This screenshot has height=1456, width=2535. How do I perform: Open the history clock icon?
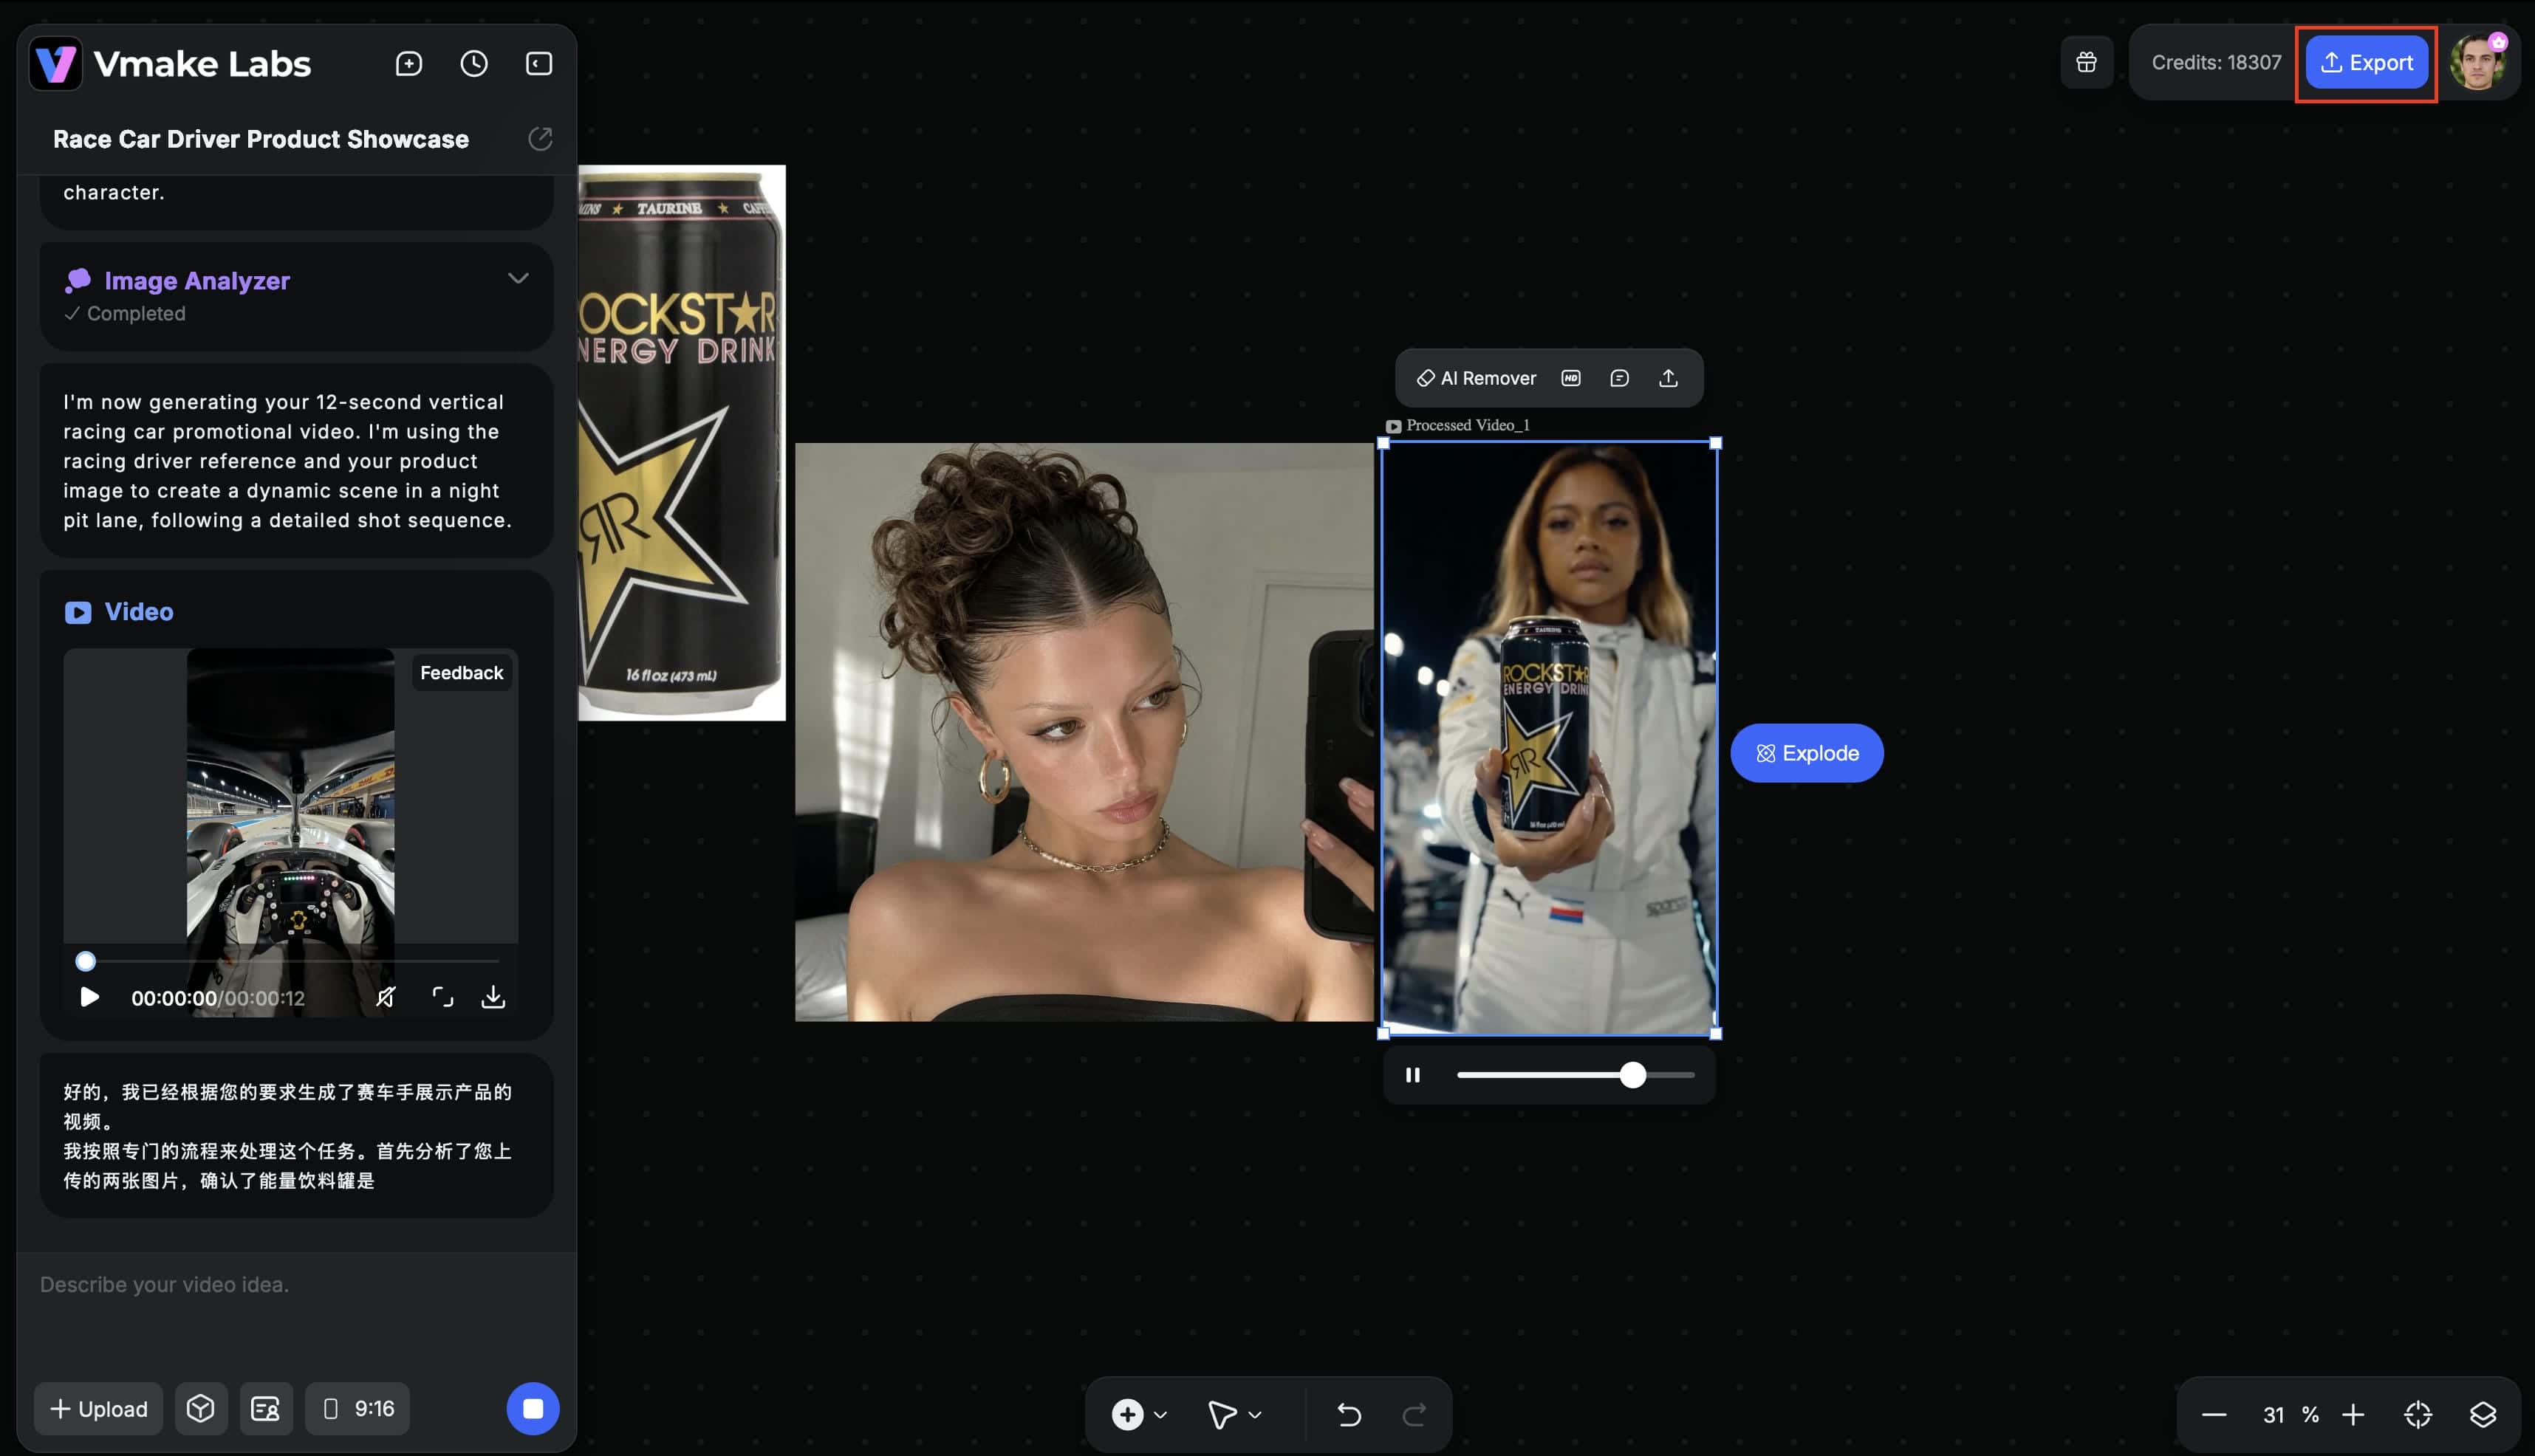click(474, 64)
